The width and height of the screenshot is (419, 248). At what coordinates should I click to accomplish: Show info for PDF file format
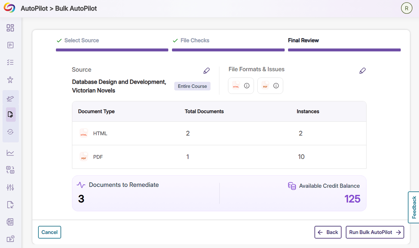[276, 86]
